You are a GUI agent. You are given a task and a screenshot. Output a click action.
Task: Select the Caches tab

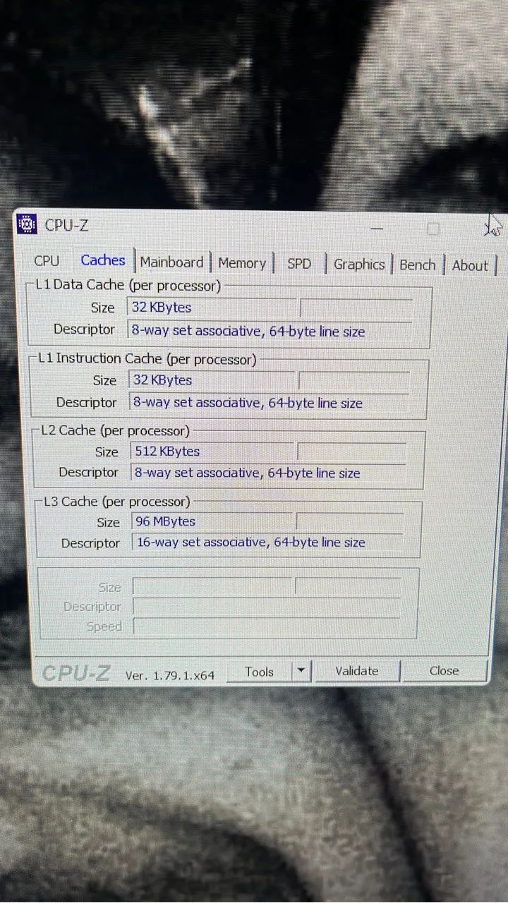(102, 260)
